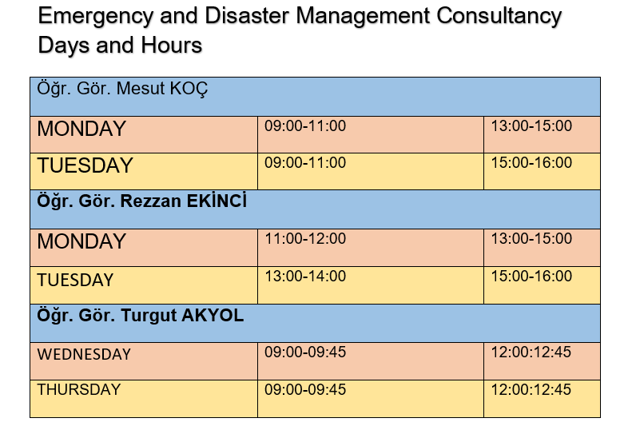Select Wednesday 09:00-09:45 time cell

pyautogui.click(x=304, y=352)
